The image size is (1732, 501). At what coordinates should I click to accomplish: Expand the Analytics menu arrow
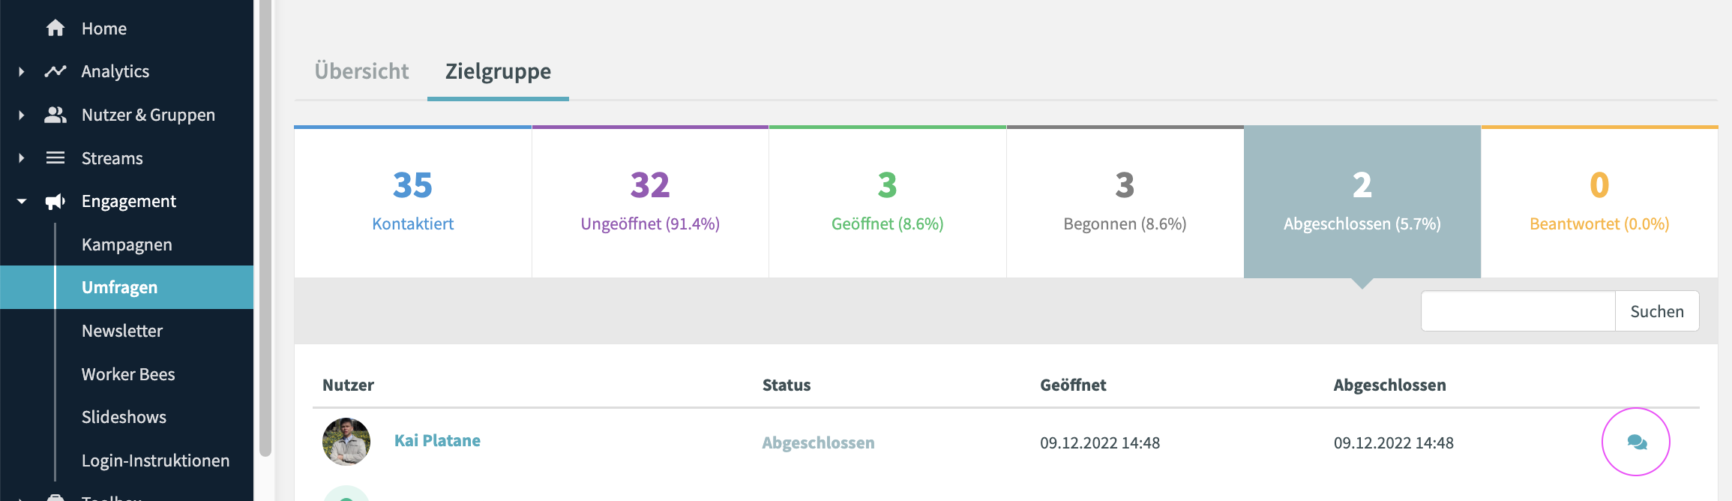point(22,72)
